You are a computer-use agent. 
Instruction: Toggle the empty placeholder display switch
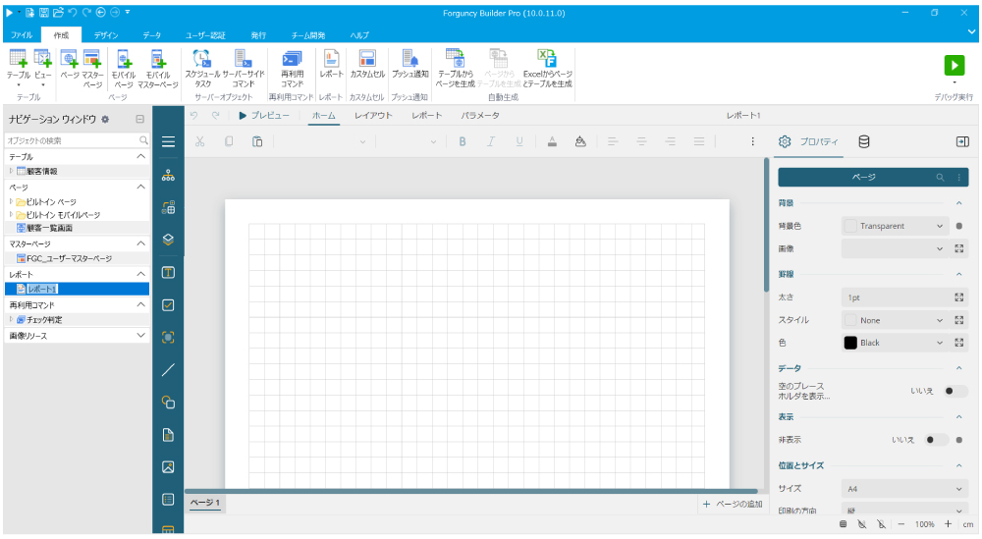click(x=950, y=391)
